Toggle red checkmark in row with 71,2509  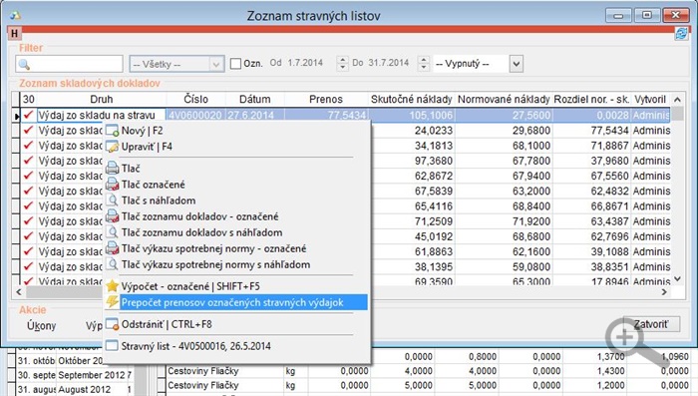click(29, 220)
